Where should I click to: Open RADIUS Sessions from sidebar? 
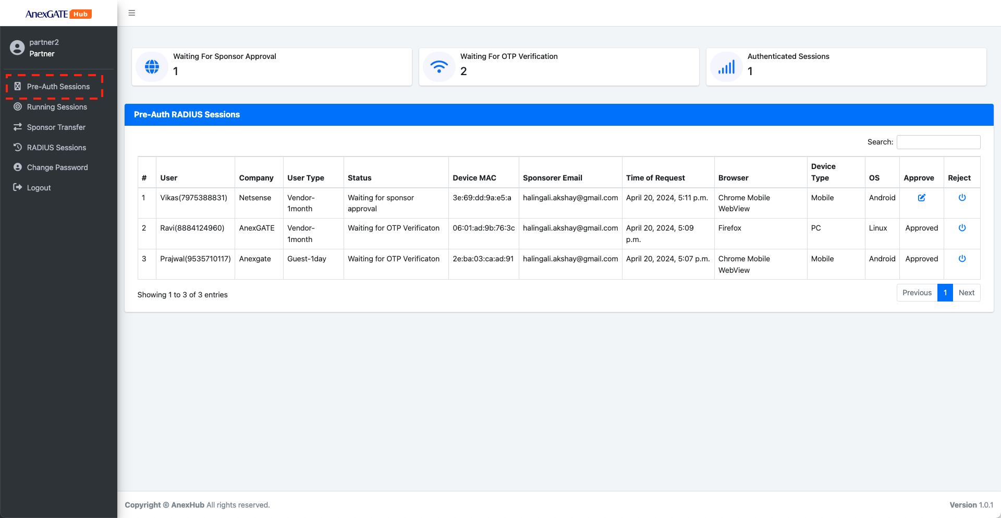56,148
